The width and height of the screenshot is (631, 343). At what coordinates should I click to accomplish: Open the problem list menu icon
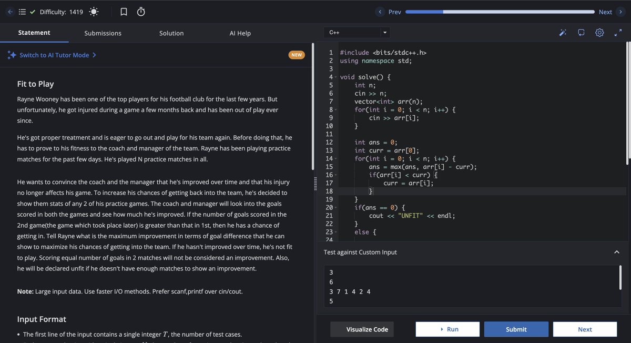[22, 12]
